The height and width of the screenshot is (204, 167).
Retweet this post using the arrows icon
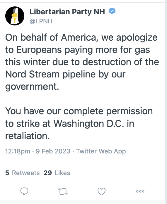pyautogui.click(x=63, y=191)
